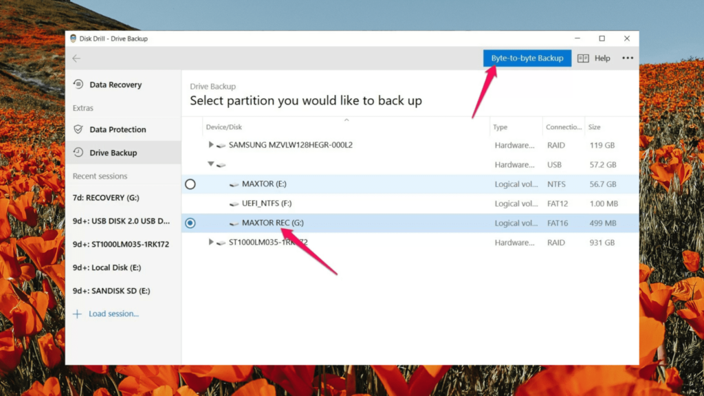Click the USB connection cell

click(555, 165)
